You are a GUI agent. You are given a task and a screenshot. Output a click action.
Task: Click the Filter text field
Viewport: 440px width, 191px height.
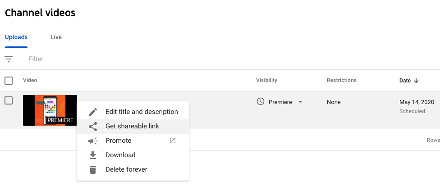coord(135,59)
